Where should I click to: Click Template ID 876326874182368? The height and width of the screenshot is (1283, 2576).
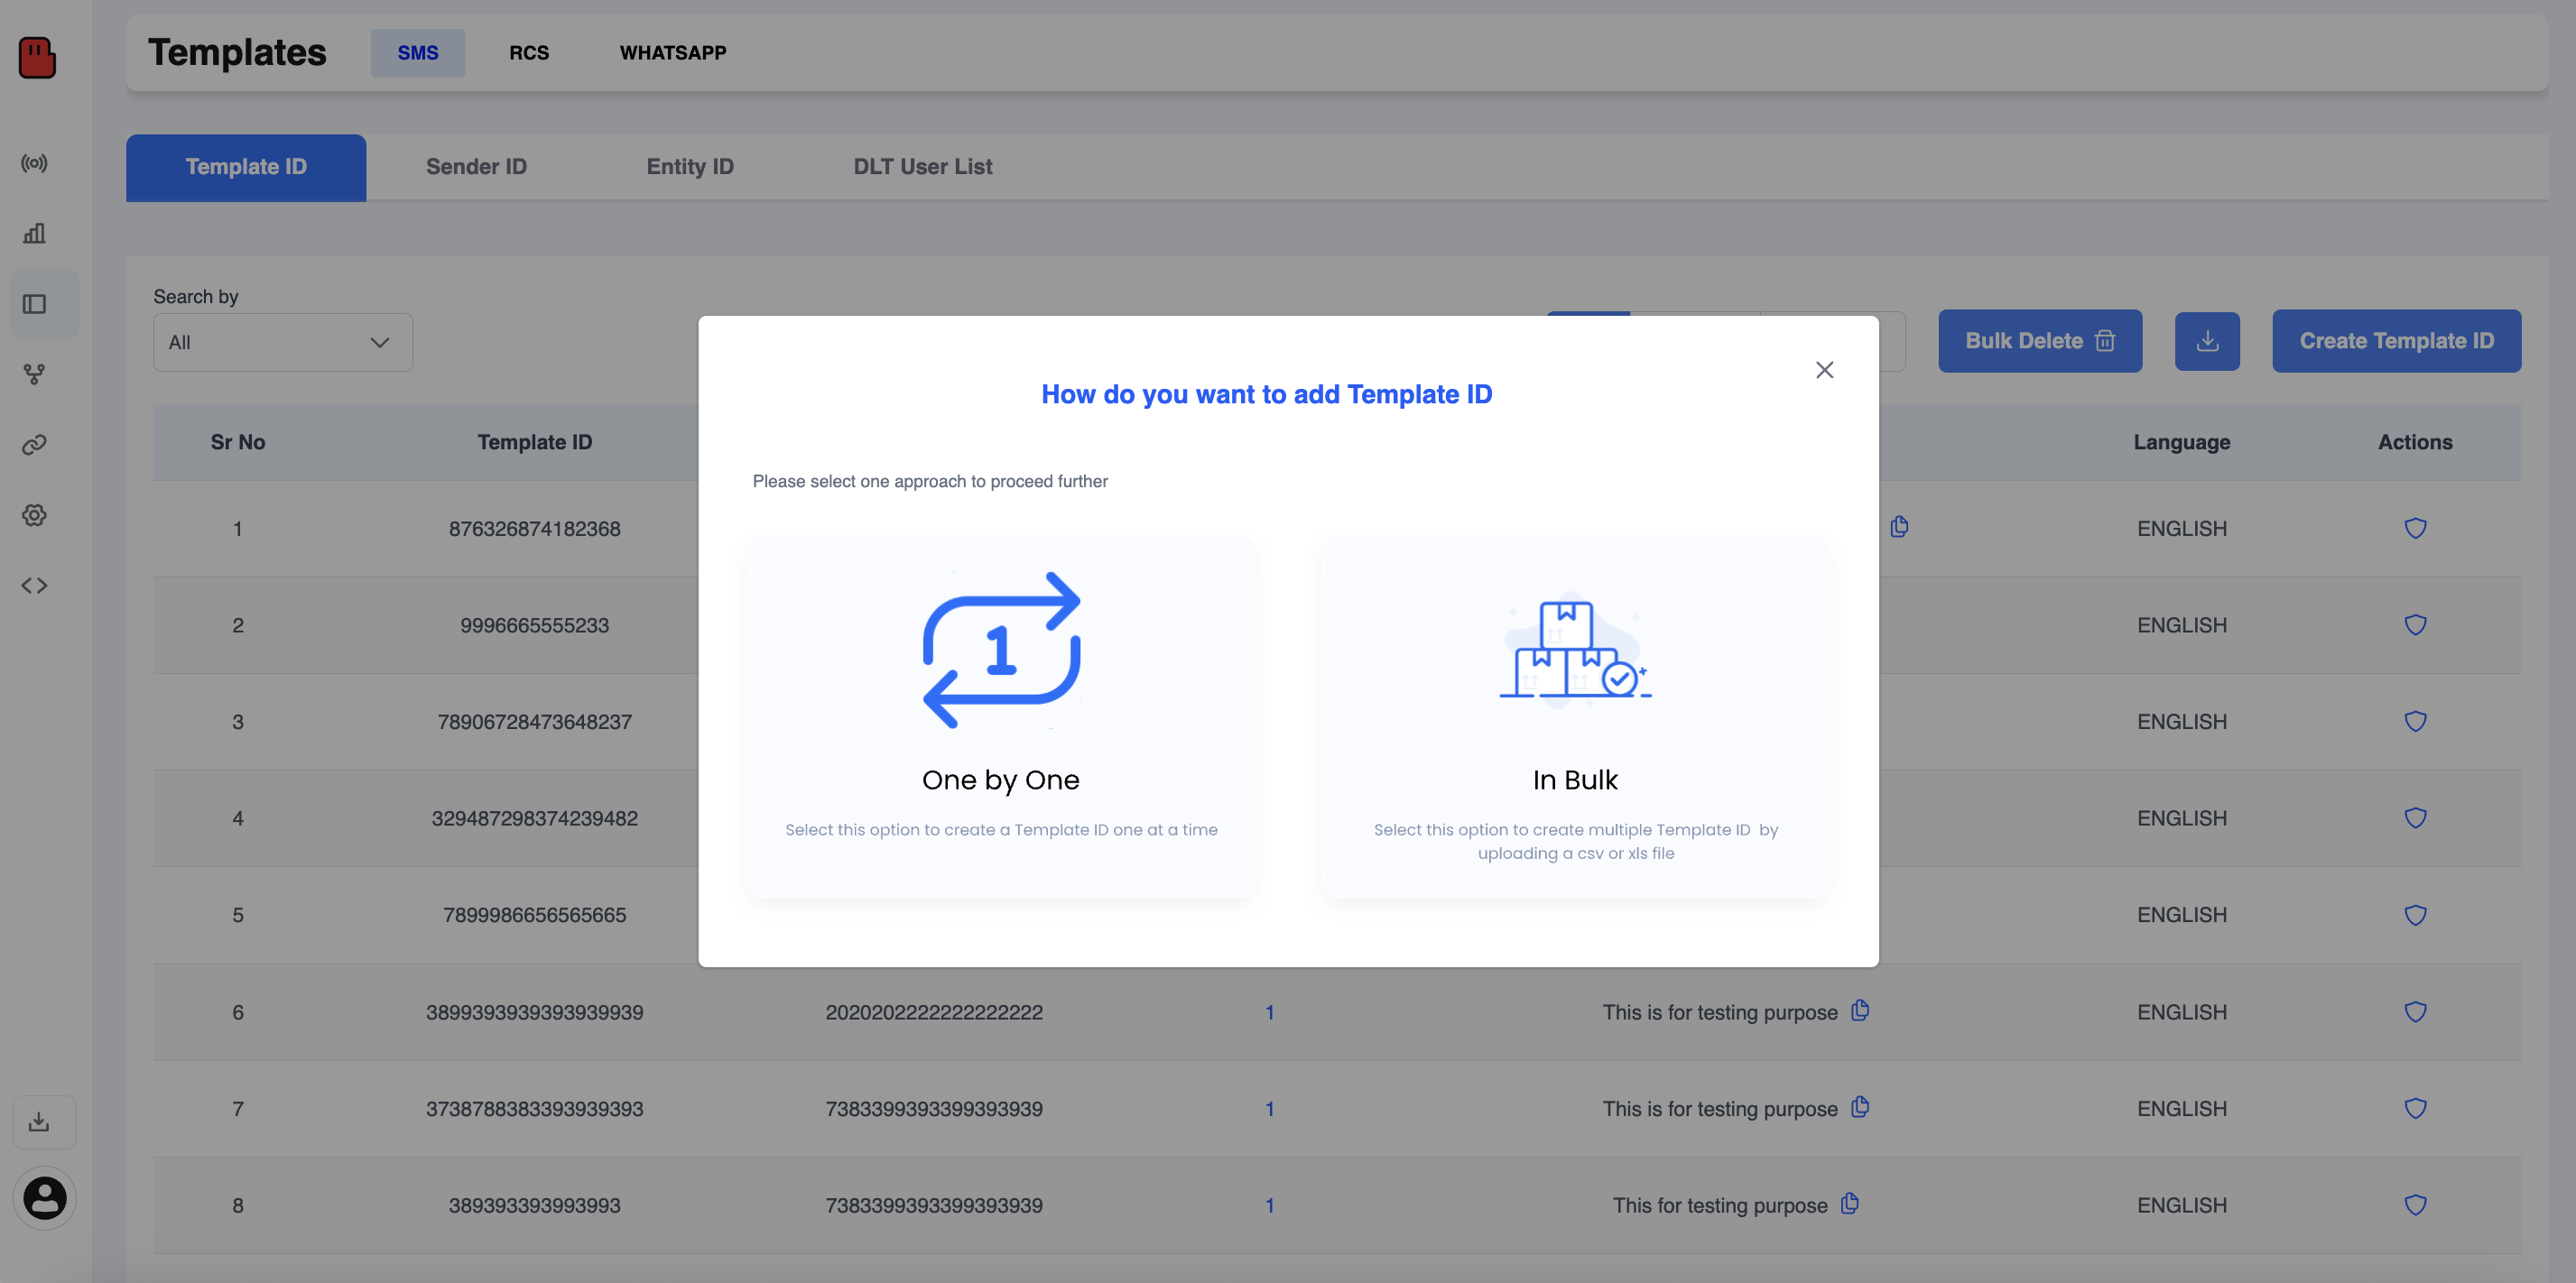pos(534,528)
